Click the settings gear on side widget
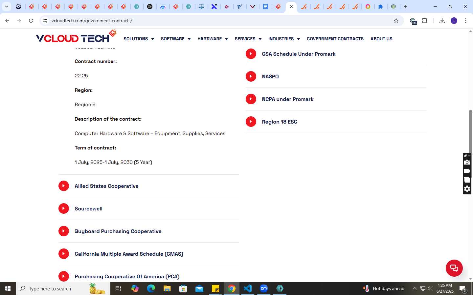 coord(467,189)
